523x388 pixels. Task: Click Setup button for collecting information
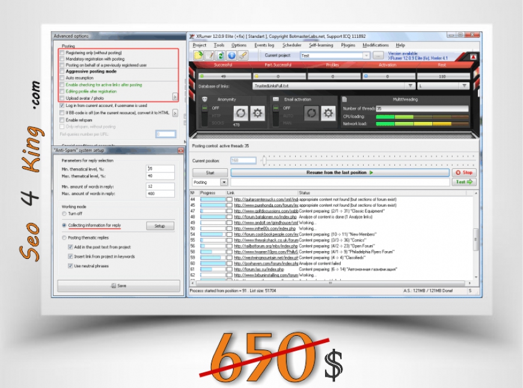160,226
